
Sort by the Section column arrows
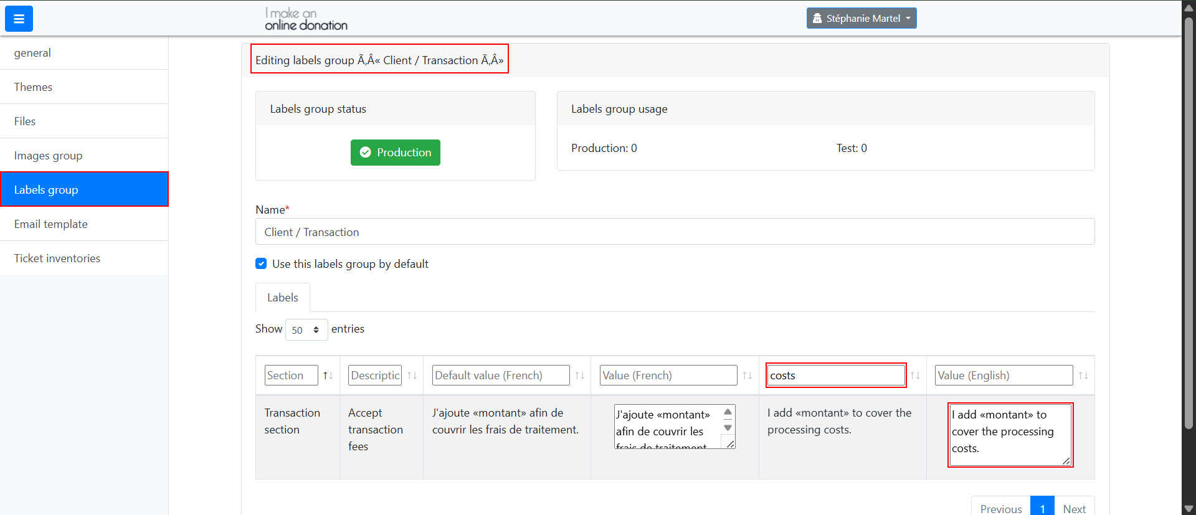tap(328, 376)
